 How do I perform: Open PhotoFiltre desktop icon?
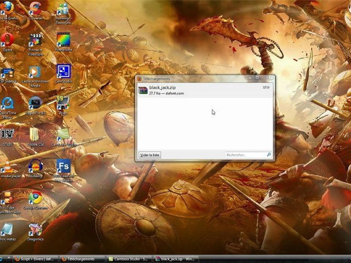point(64,42)
